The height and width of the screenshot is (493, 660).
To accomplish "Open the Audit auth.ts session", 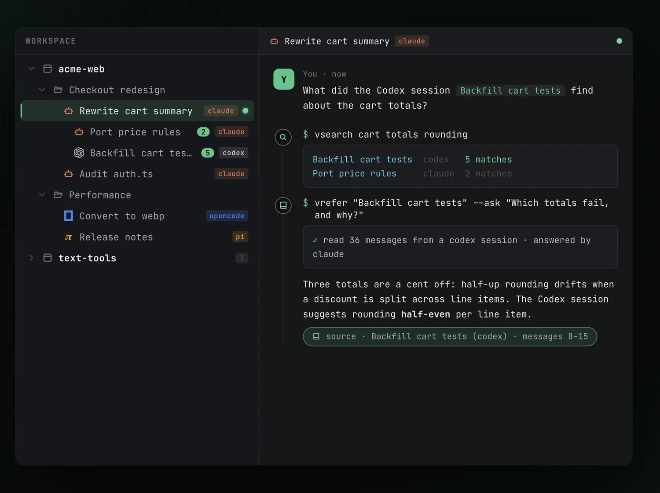I will 137,174.
